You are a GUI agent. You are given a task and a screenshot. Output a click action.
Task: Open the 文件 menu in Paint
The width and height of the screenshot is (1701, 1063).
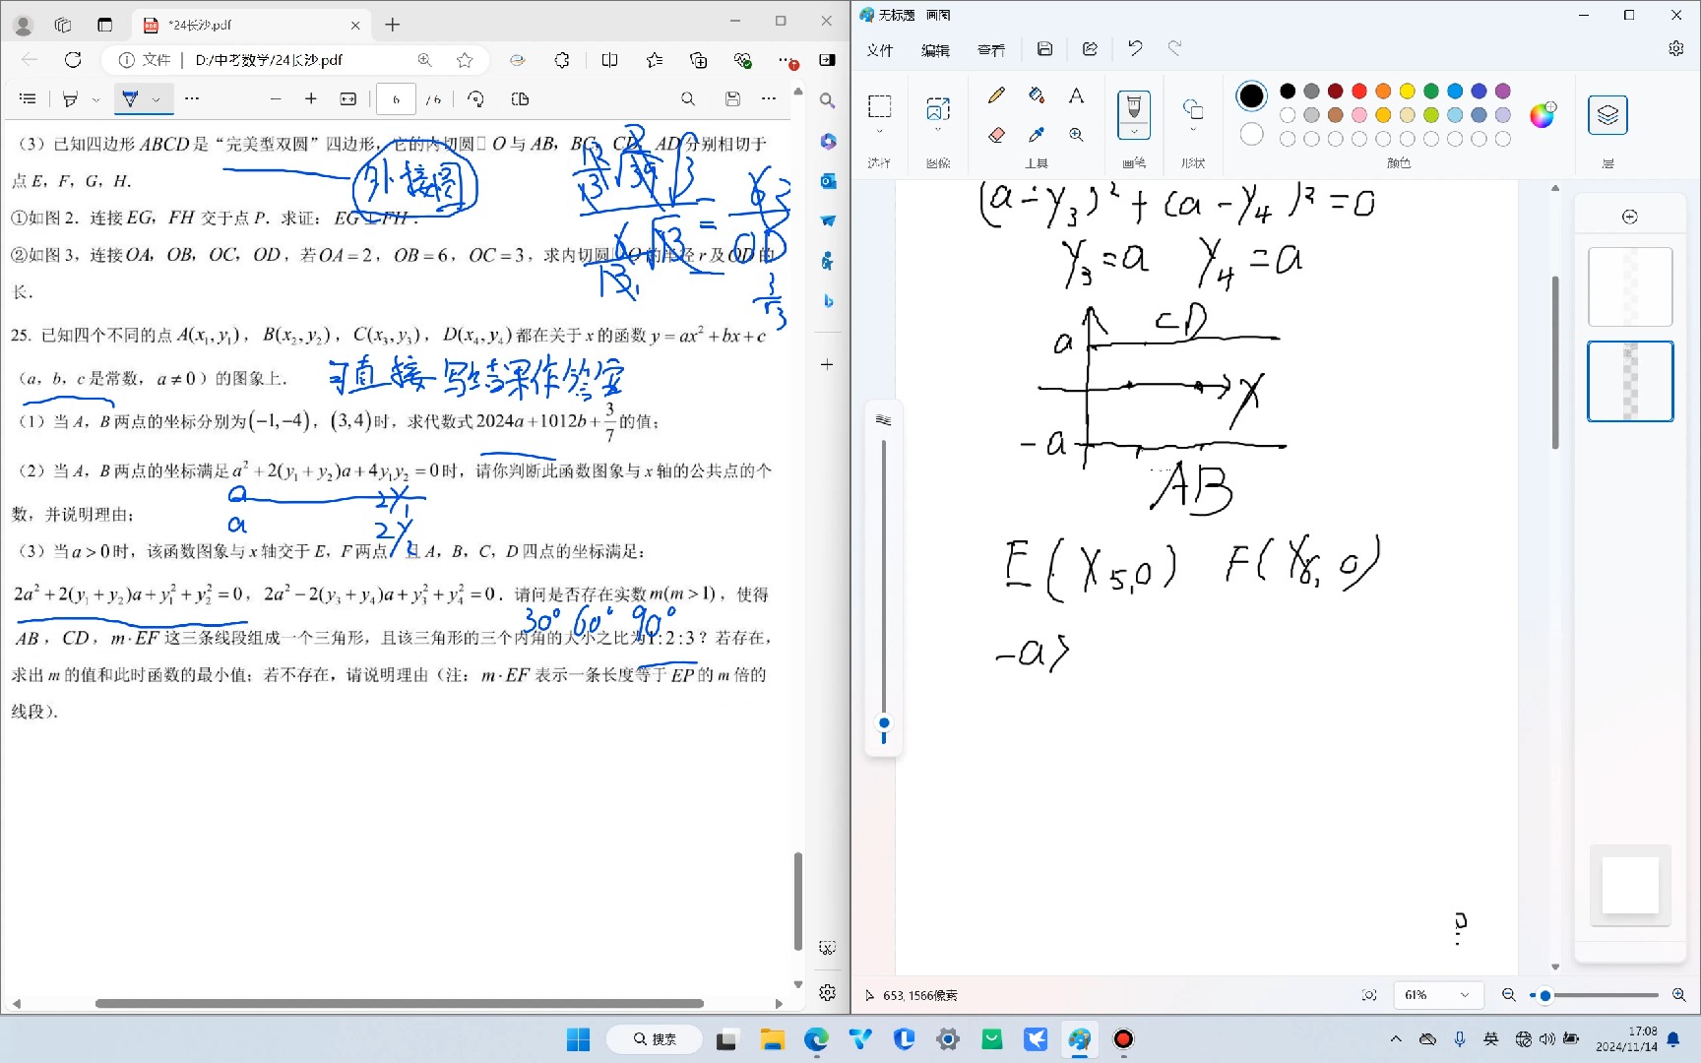tap(879, 49)
